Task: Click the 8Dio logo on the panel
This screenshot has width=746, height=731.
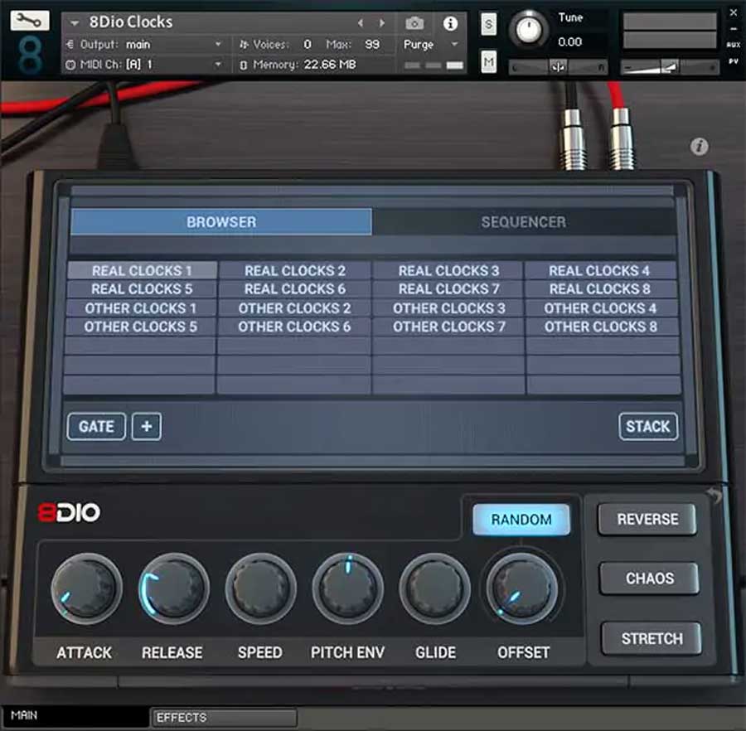Action: 70,512
